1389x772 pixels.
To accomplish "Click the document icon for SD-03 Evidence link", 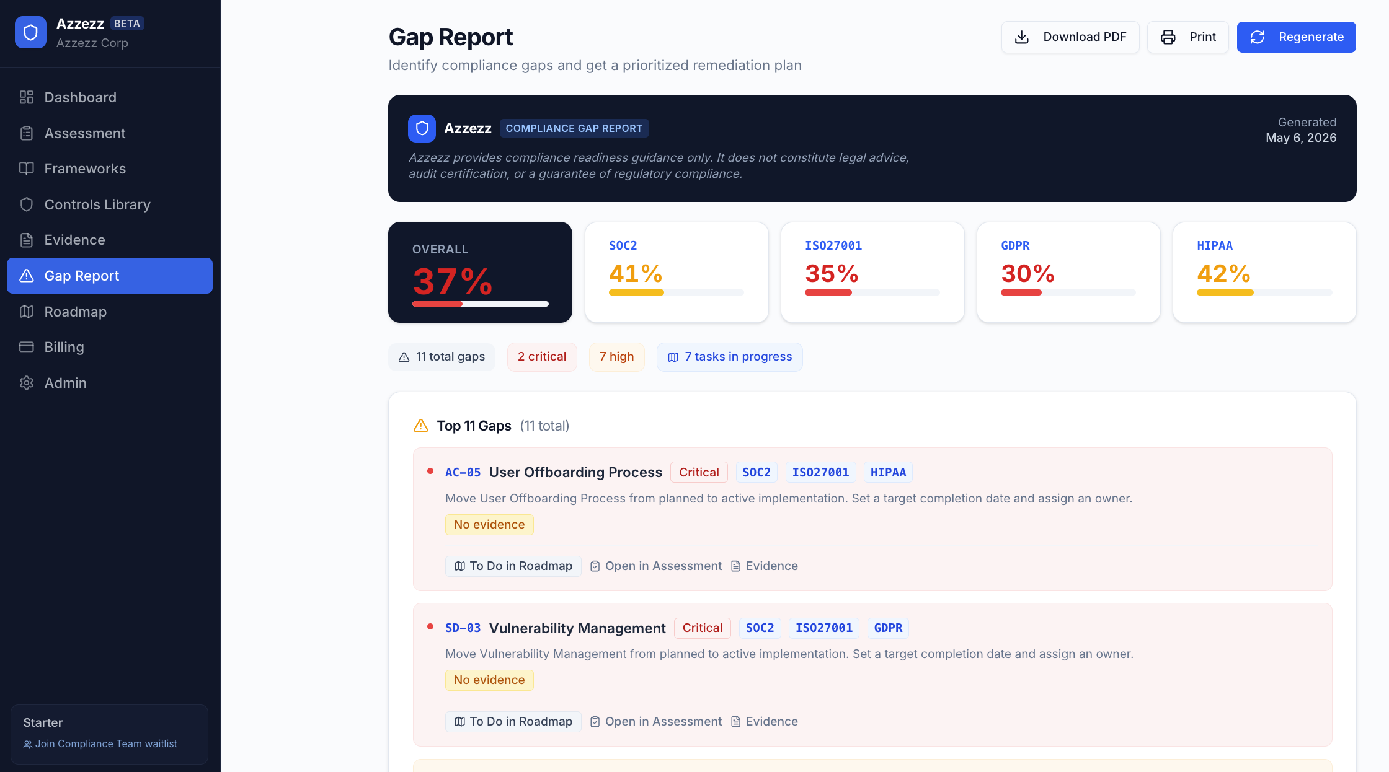I will click(736, 722).
